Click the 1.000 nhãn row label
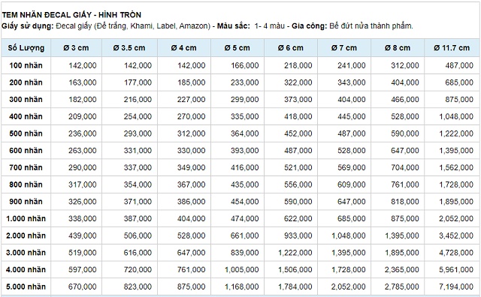The height and width of the screenshot is (297, 481). click(x=26, y=218)
